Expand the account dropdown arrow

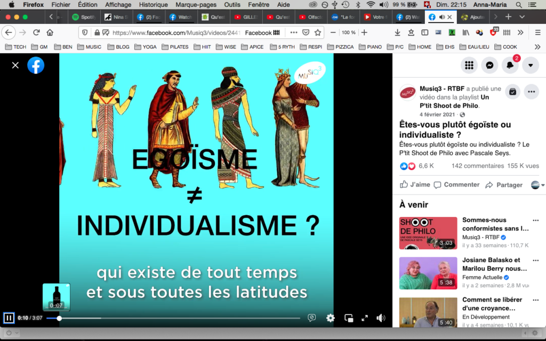[530, 65]
